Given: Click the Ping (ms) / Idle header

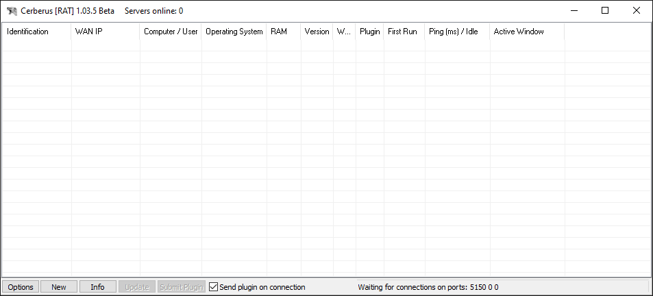Looking at the screenshot, I should [457, 32].
